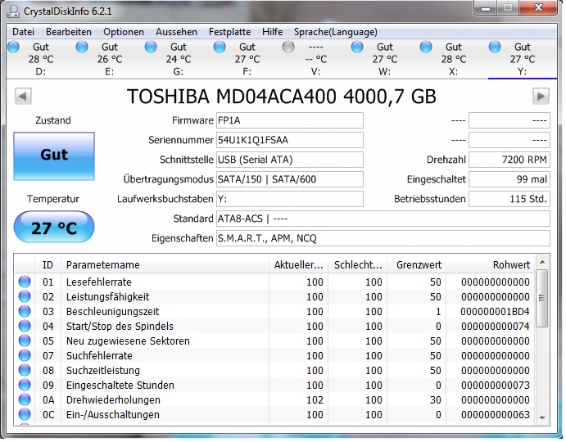The height and width of the screenshot is (442, 566).
Task: Sort by the ID column header
Action: pyautogui.click(x=48, y=265)
